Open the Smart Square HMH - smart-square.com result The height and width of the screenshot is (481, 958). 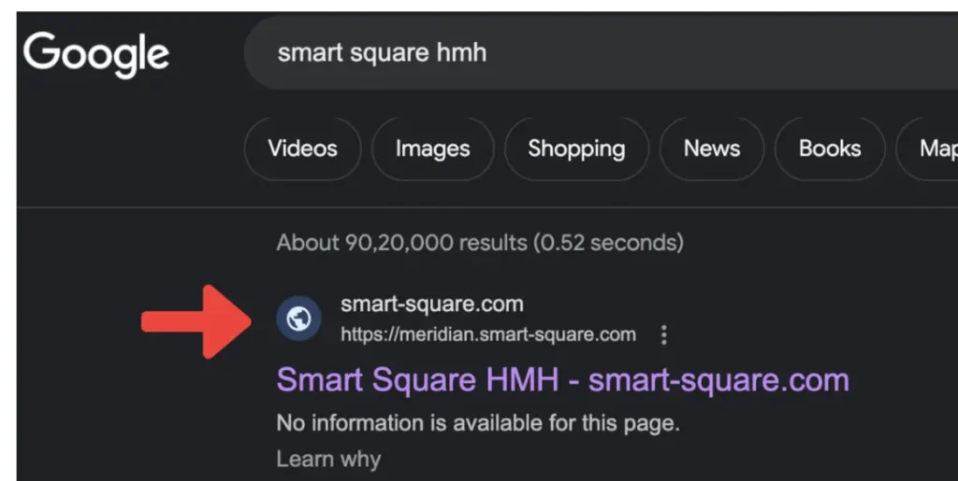point(562,380)
